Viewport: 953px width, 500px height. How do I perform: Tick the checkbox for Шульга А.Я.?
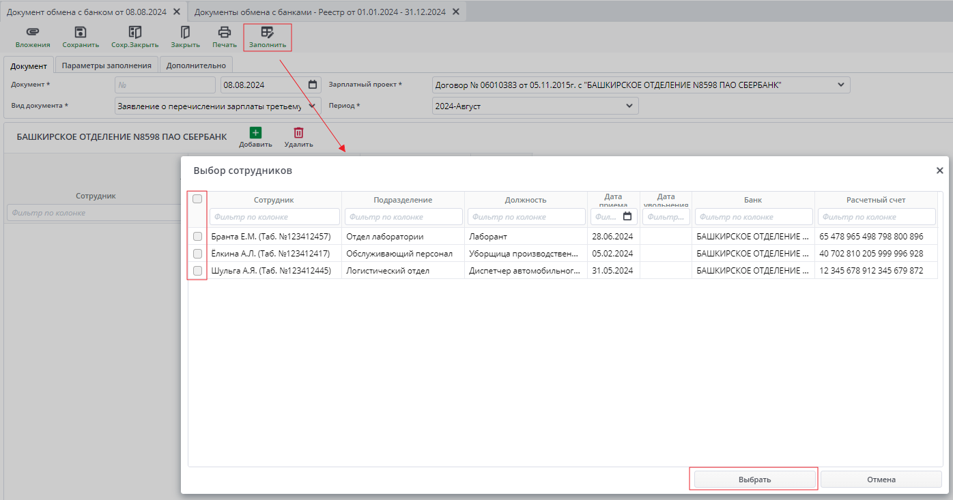click(197, 271)
